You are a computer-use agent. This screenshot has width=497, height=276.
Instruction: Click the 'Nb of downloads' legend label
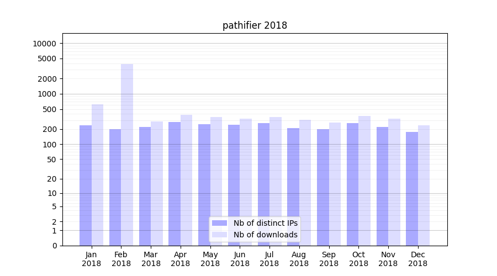pos(266,235)
